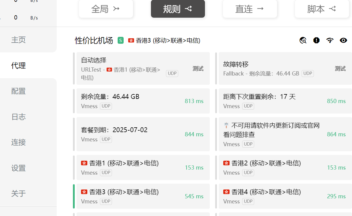Select the 规则 (Rule) mode button
Screen dimensions: 352x216
click(178, 9)
